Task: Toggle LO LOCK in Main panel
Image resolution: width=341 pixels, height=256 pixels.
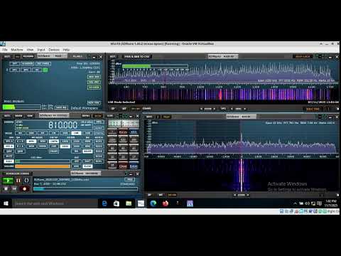Action: pyautogui.click(x=94, y=87)
